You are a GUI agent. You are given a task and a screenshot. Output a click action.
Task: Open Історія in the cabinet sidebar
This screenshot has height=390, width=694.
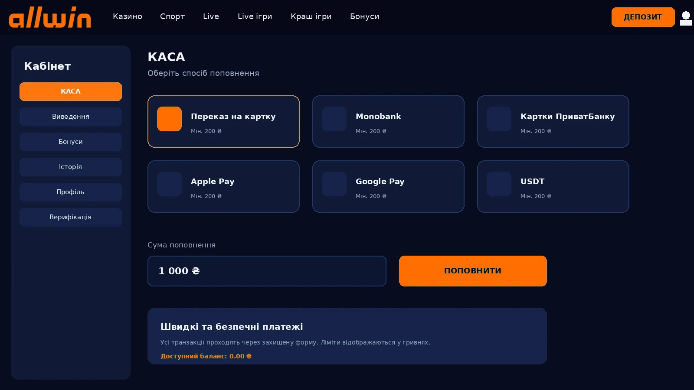click(x=71, y=167)
